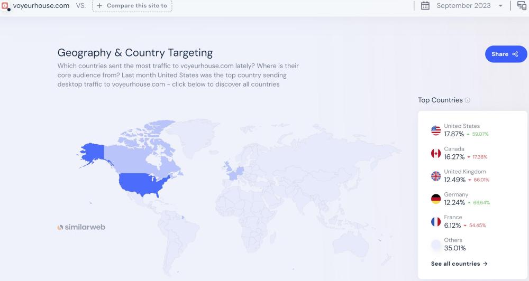Open the September 2023 date dropdown

pos(463,6)
